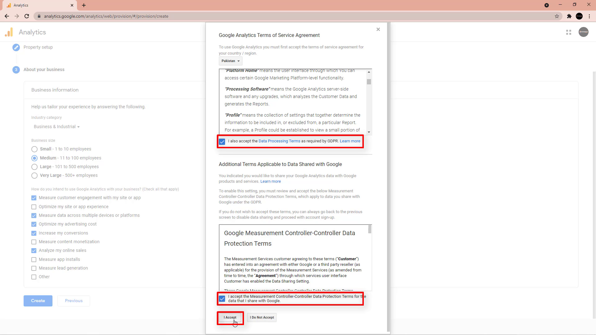Open the Google apps grid icon
Screen dimensions: 596x335
(x=569, y=32)
